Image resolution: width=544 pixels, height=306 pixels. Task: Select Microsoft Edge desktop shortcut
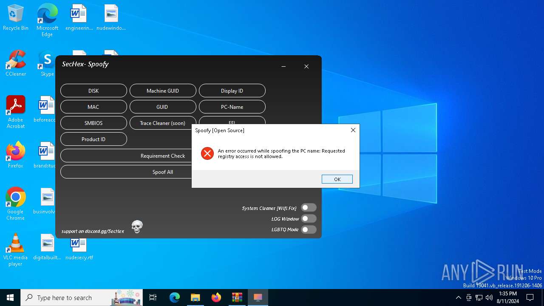click(47, 20)
